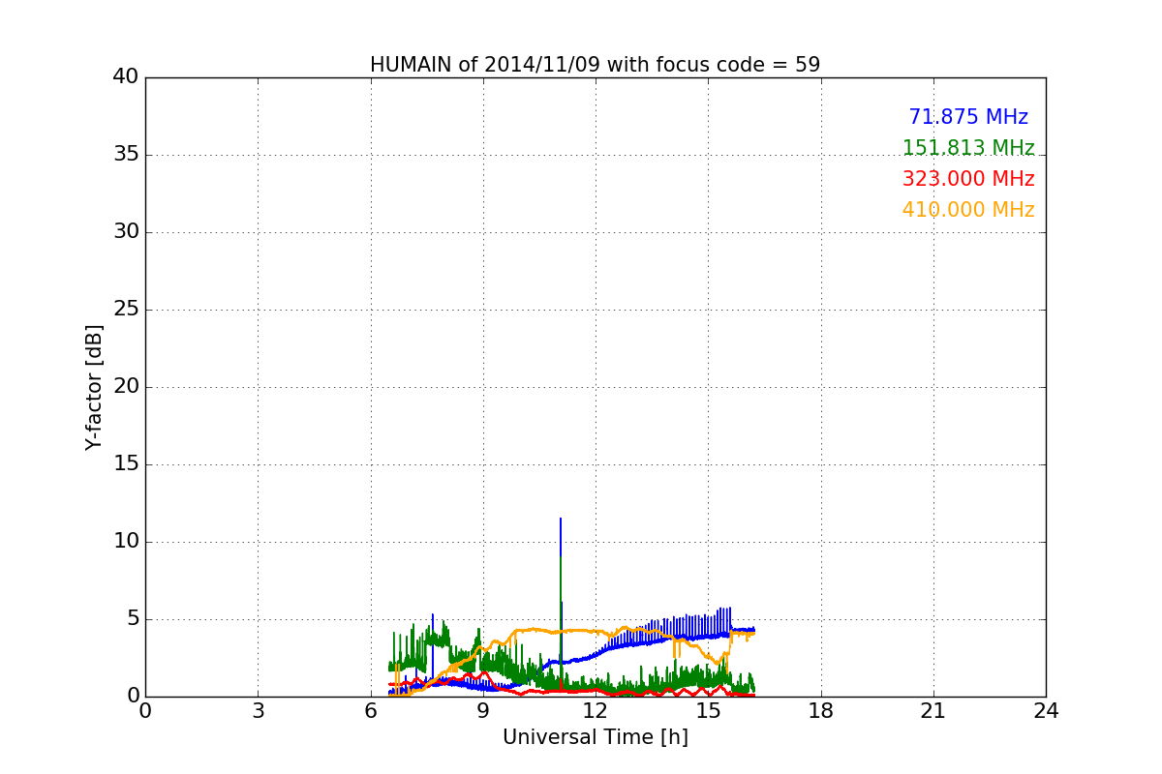The width and height of the screenshot is (1162, 774).
Task: Click the y-axis tick label 25
Action: pos(126,310)
